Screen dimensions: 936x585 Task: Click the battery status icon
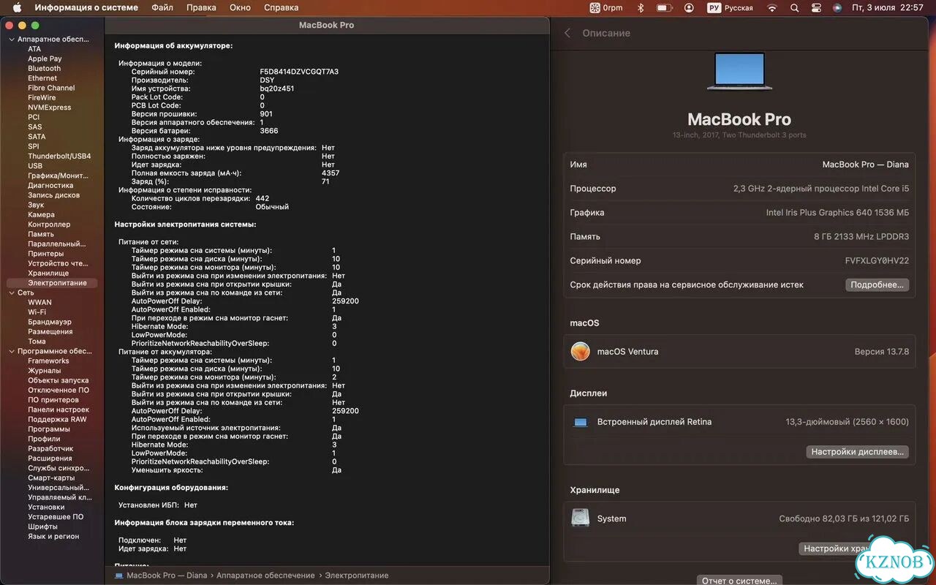pos(664,7)
